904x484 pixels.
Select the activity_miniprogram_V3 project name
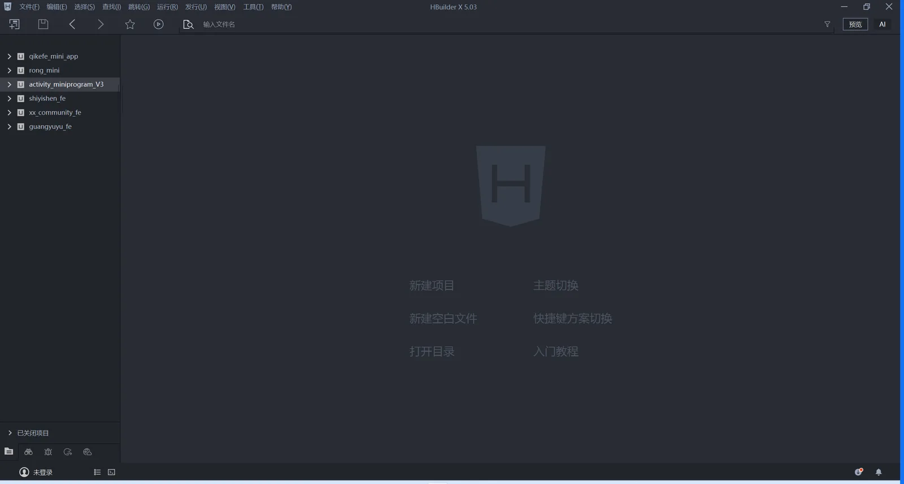click(66, 85)
